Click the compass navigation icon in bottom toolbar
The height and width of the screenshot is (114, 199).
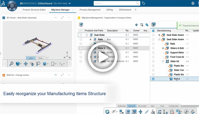coord(186,112)
